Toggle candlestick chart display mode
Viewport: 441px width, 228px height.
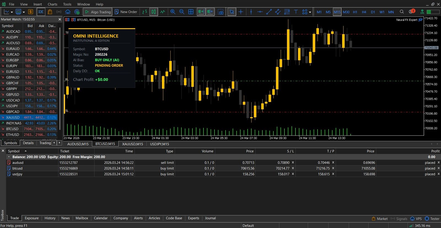click(154, 12)
